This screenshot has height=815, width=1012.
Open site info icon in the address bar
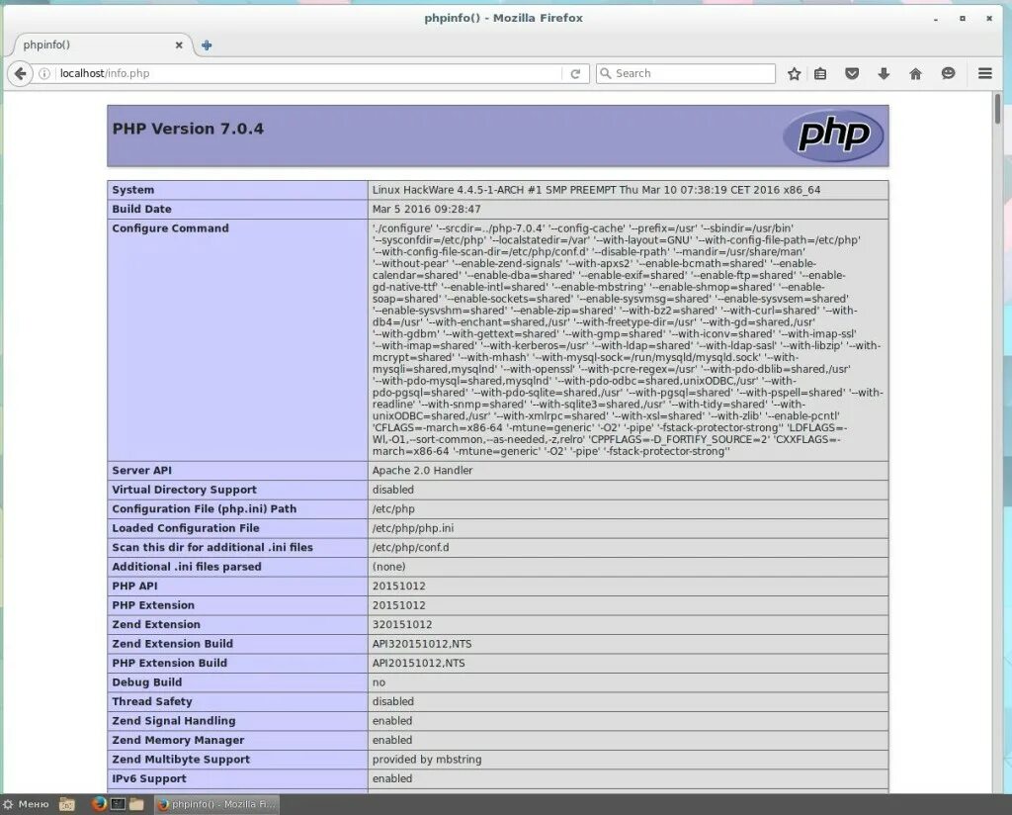pos(44,73)
